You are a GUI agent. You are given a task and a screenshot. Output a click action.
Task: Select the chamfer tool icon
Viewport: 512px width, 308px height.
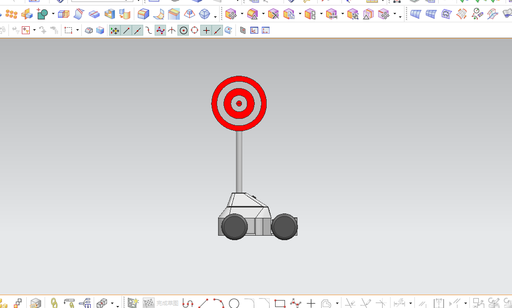click(174, 14)
